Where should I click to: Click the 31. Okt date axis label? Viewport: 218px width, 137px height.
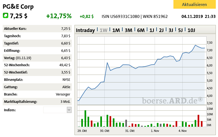(130, 131)
